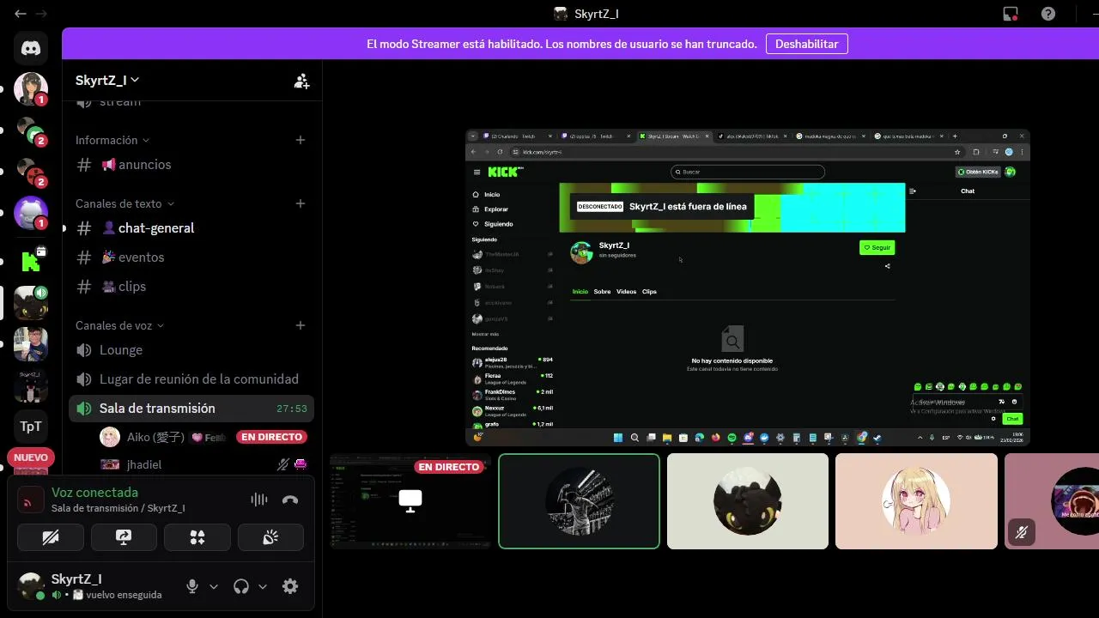
Task: Select the purple robot server icon
Action: (31, 213)
